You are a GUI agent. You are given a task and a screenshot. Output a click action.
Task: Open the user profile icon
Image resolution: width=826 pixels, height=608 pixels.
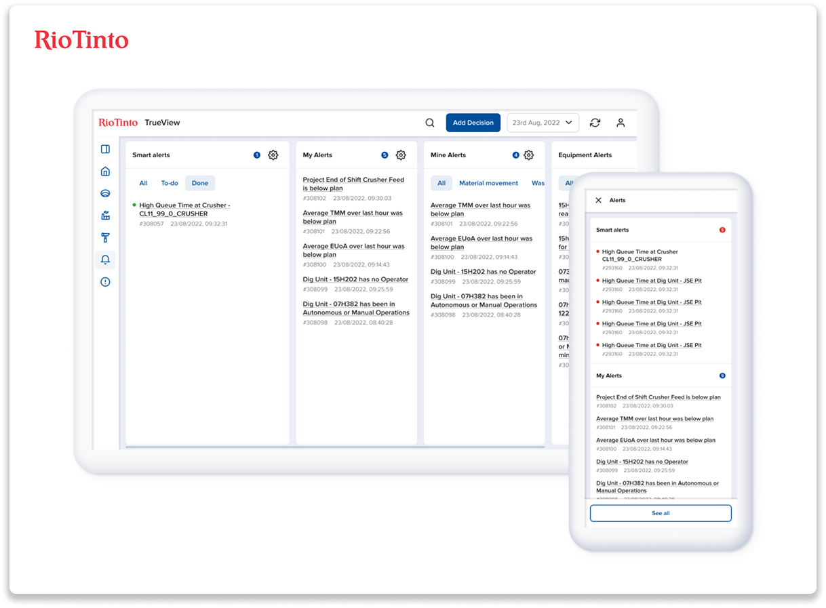[621, 123]
